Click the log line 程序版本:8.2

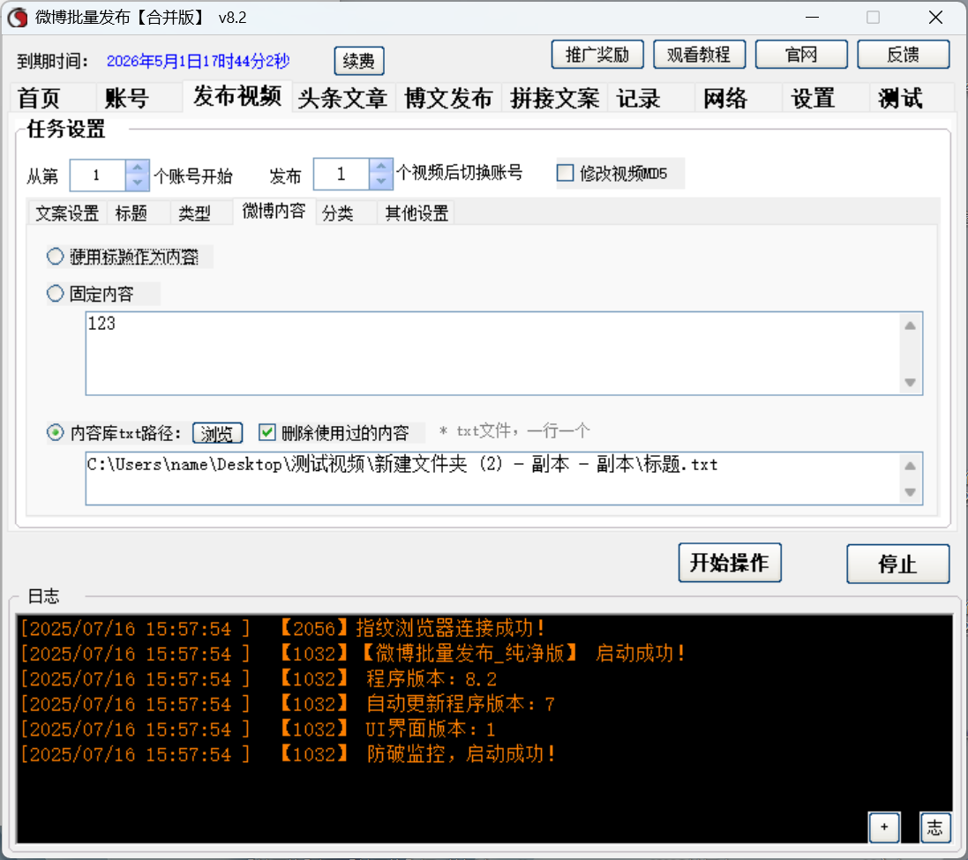point(259,679)
